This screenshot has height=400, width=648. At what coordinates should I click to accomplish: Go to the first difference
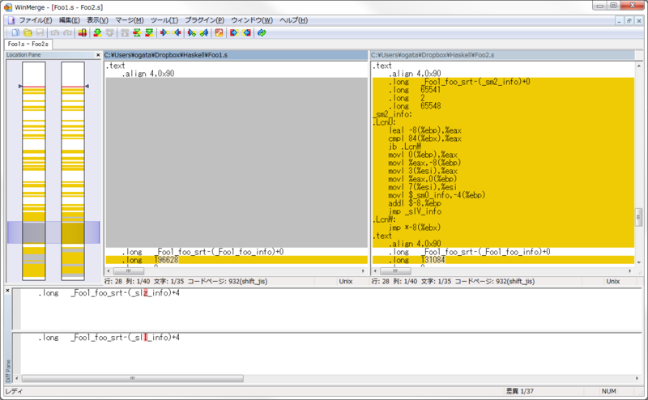pyautogui.click(x=125, y=32)
